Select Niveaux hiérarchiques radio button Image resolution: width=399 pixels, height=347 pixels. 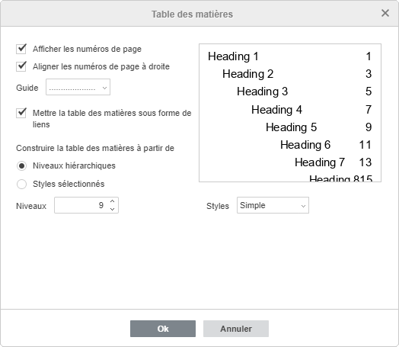pyautogui.click(x=21, y=165)
